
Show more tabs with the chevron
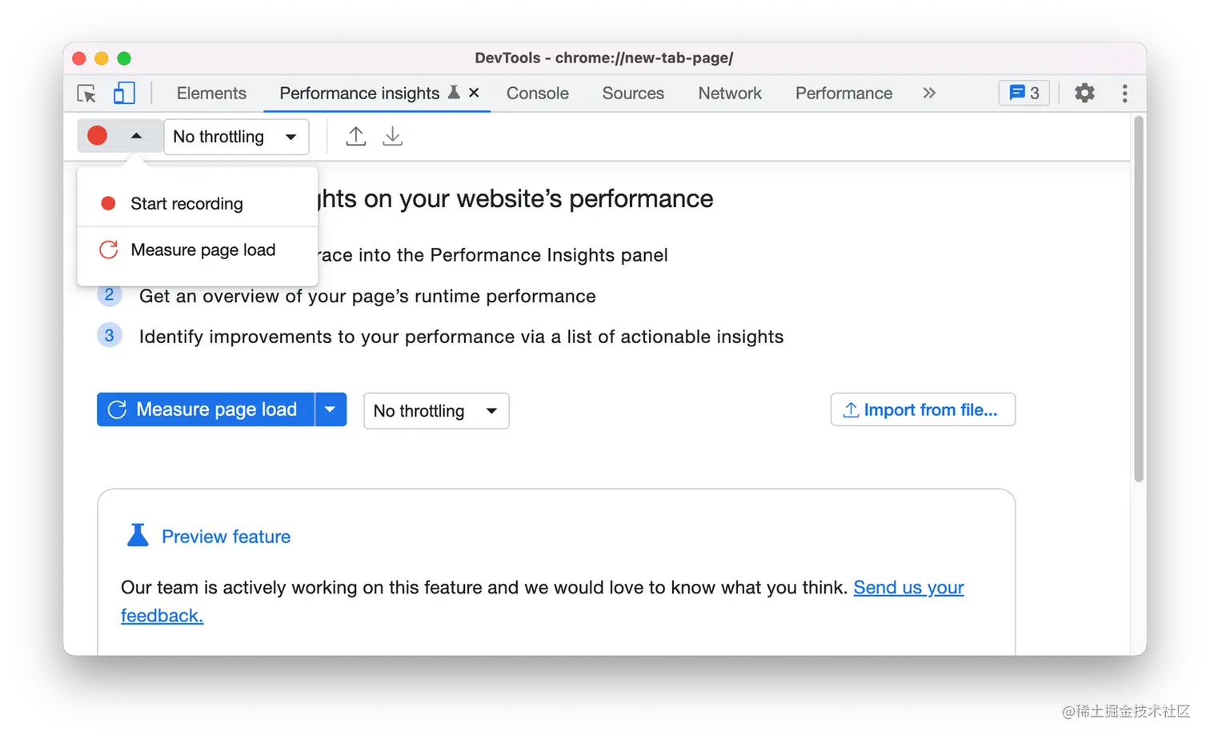click(929, 94)
